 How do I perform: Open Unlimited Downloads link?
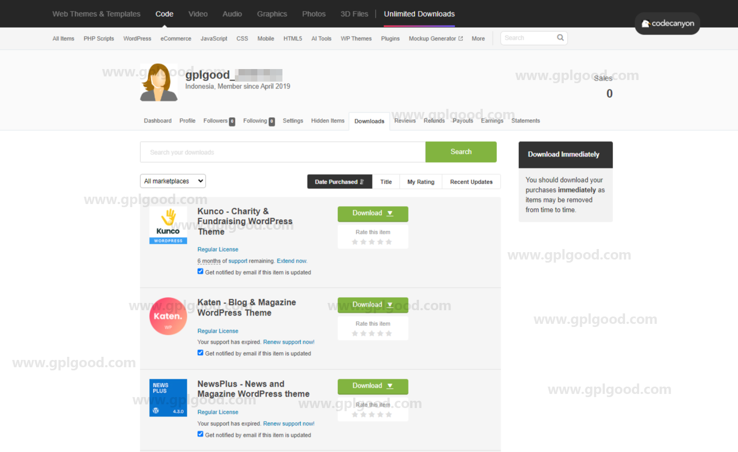pos(419,14)
